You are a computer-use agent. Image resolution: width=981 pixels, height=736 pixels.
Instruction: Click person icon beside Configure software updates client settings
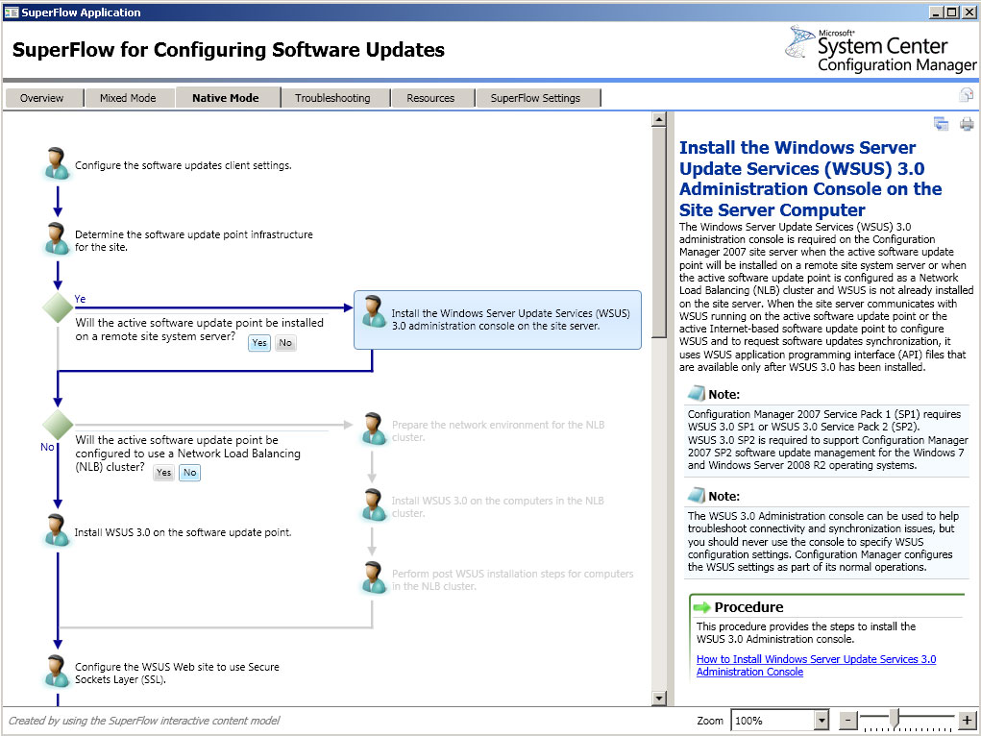57,164
